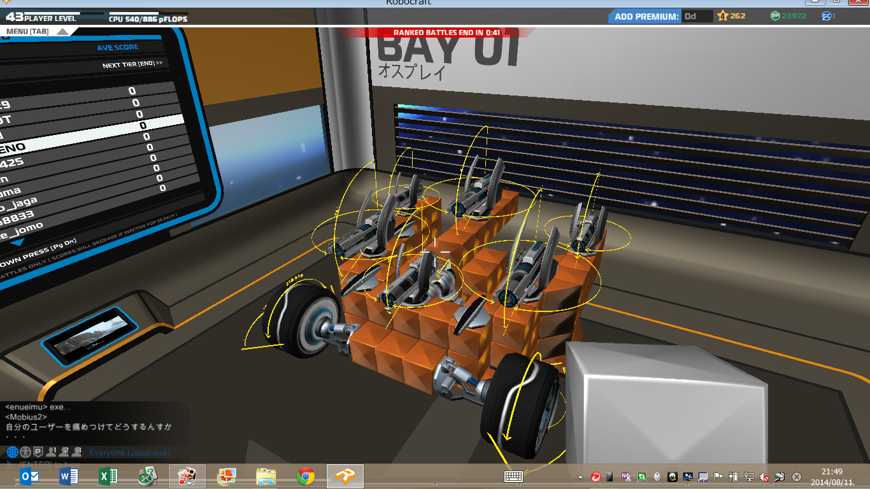870x489 pixels.
Task: Open the photo viewer app in taskbar
Action: click(x=227, y=476)
